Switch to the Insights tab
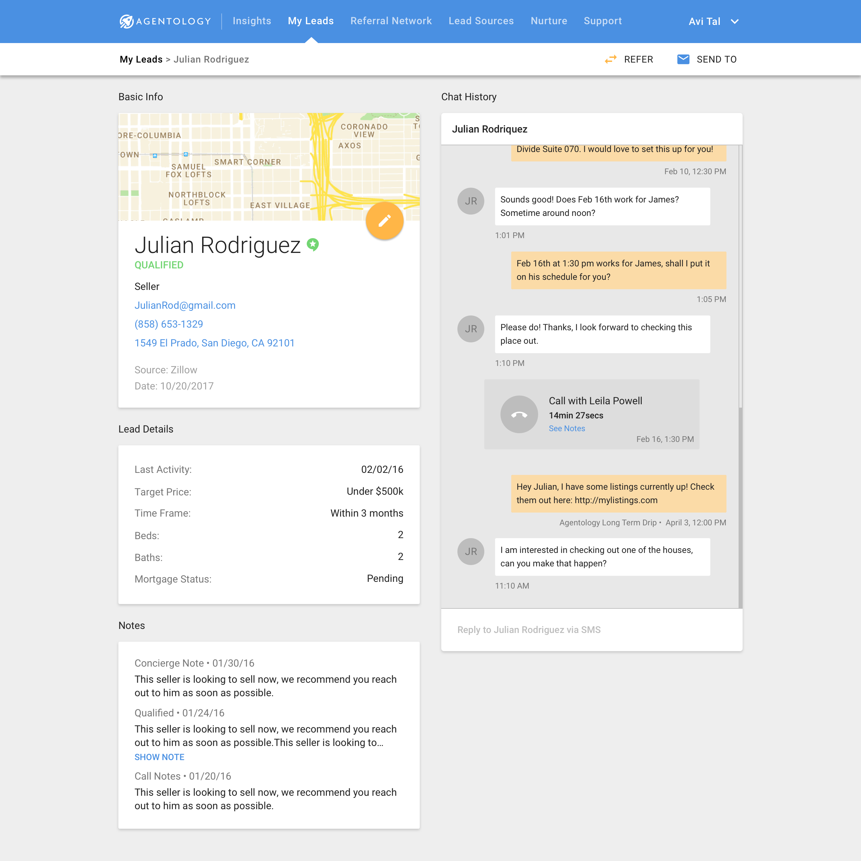 pyautogui.click(x=251, y=21)
